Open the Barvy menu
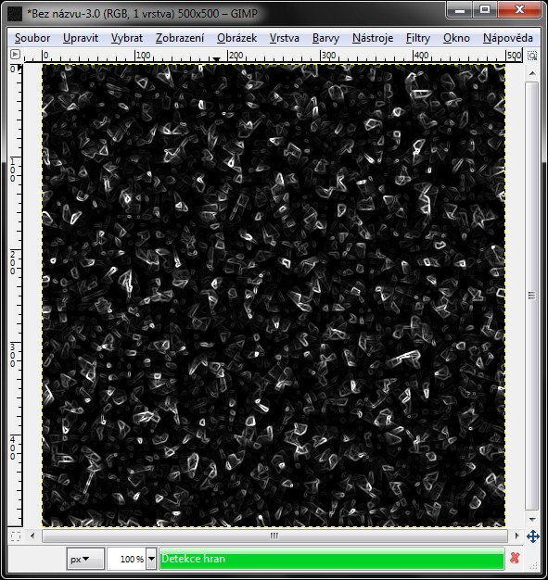548x580 pixels. tap(325, 38)
